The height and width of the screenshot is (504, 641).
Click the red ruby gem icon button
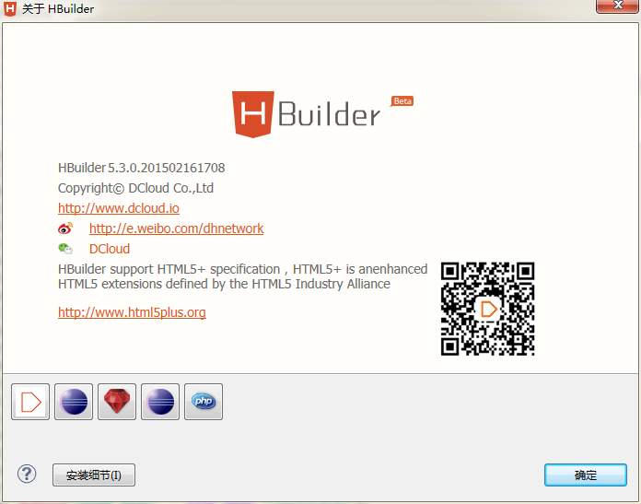(x=117, y=402)
